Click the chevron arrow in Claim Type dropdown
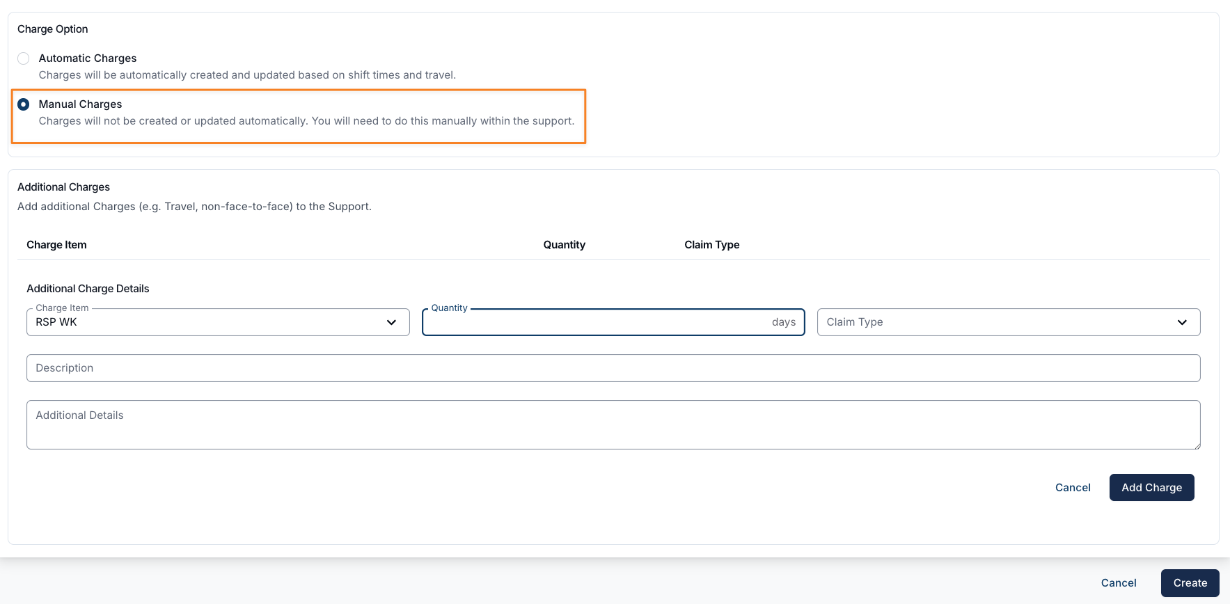Screen dimensions: 1230x604 tap(1181, 322)
